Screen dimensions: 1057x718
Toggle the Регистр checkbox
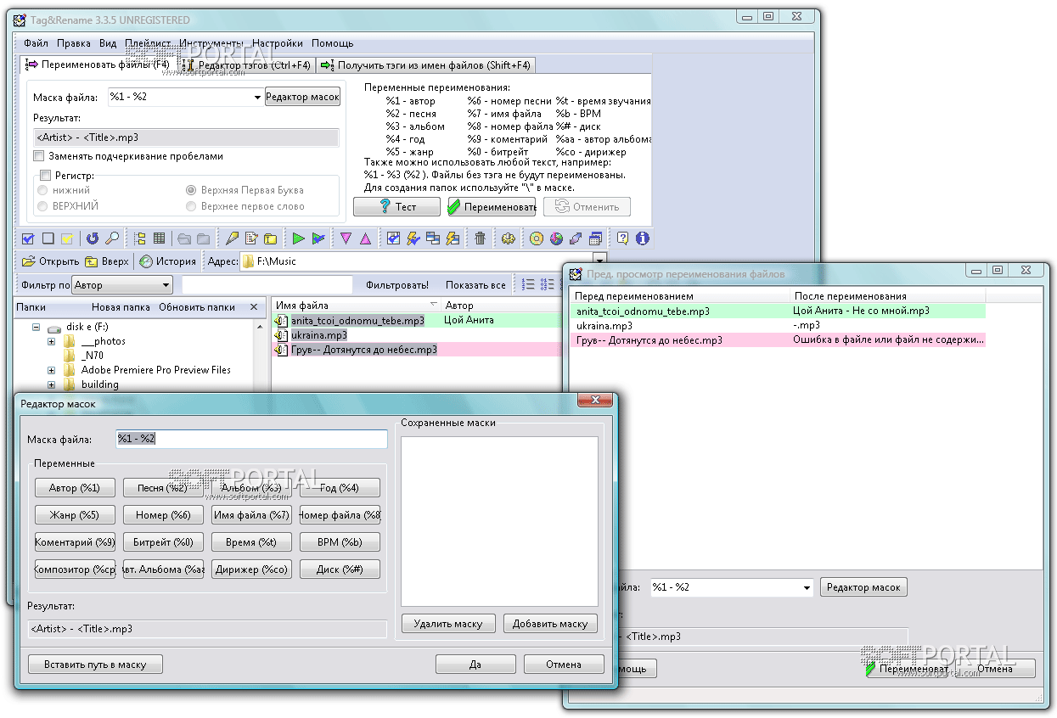(x=45, y=175)
